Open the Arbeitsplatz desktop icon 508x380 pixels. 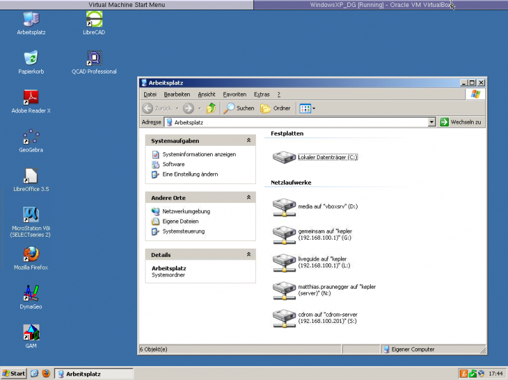31,23
